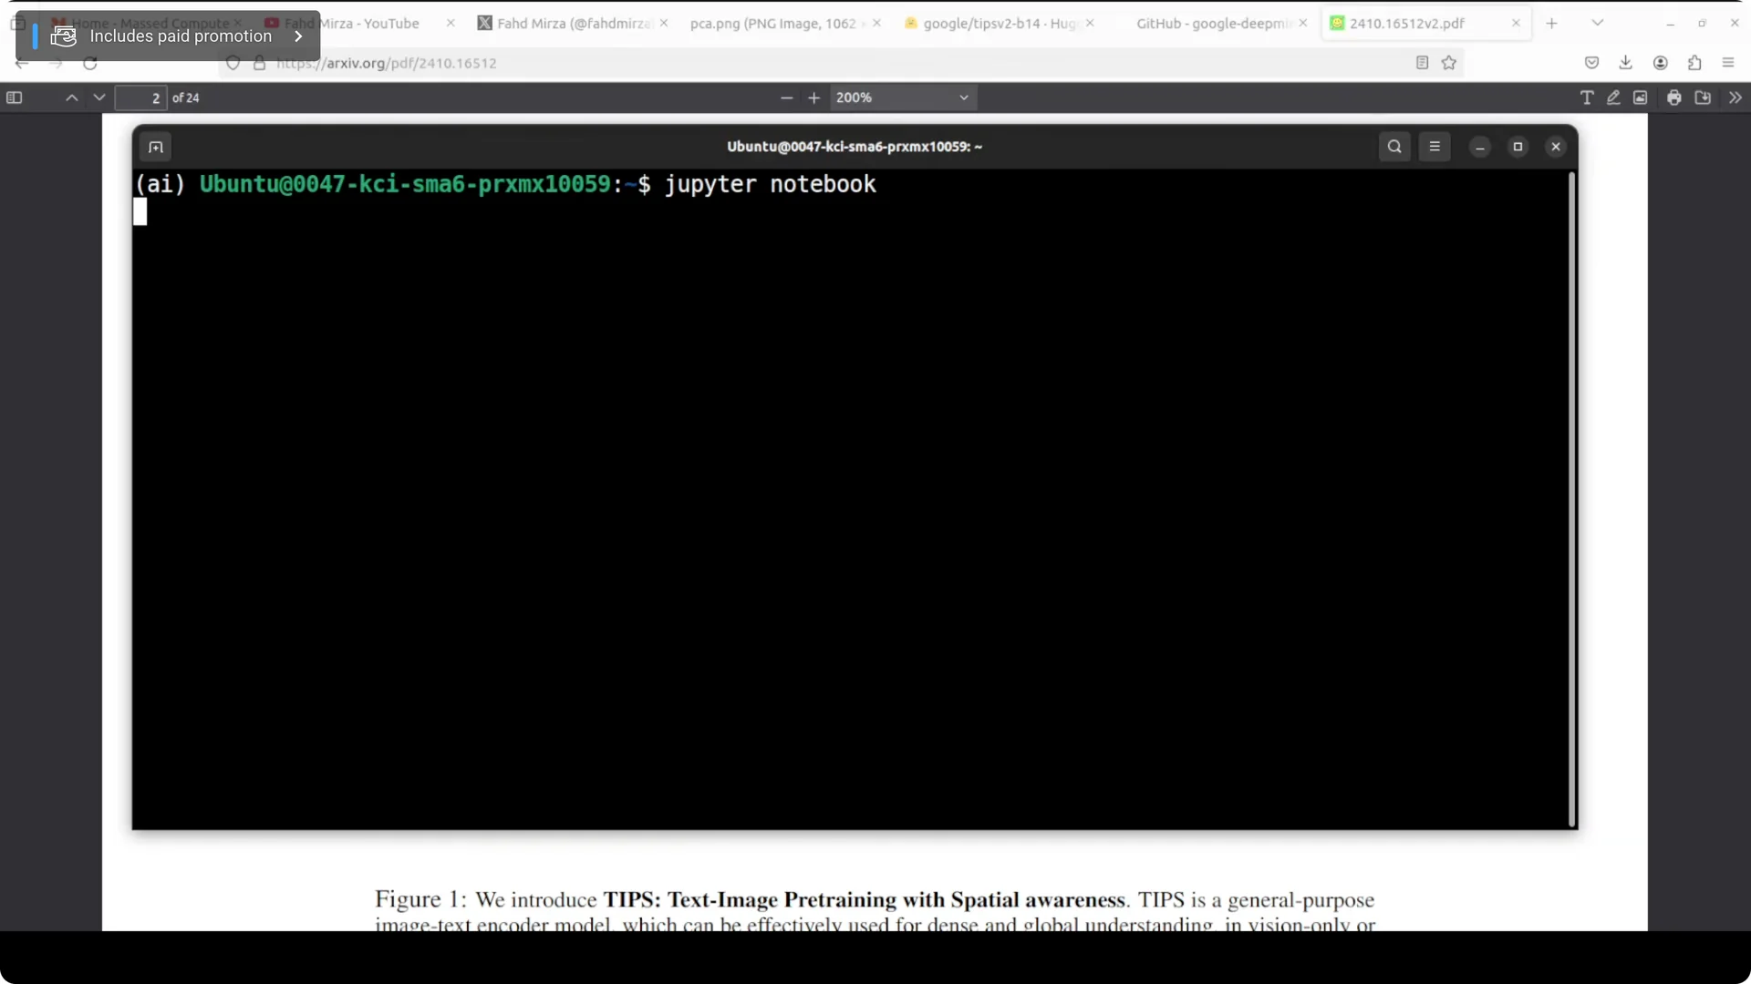This screenshot has width=1751, height=984.
Task: Close the pca.png tab
Action: (x=876, y=23)
